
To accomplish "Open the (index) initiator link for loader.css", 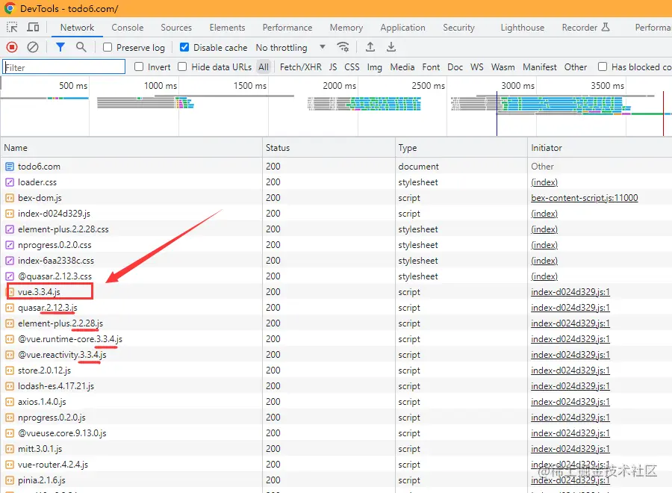I will coord(544,182).
